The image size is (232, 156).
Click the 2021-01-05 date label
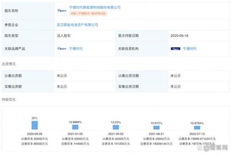(75, 134)
